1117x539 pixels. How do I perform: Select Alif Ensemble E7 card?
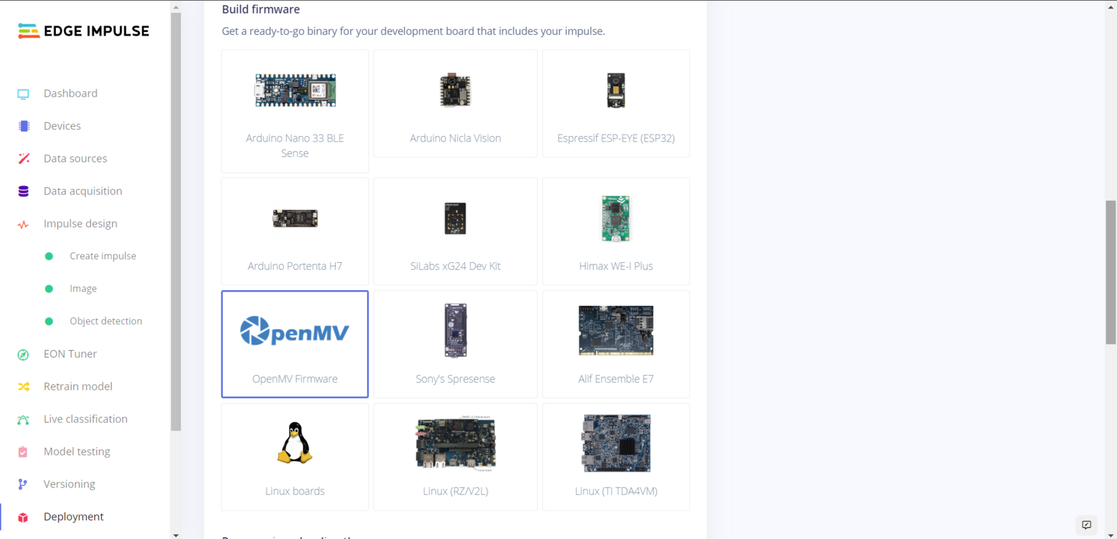pyautogui.click(x=616, y=344)
